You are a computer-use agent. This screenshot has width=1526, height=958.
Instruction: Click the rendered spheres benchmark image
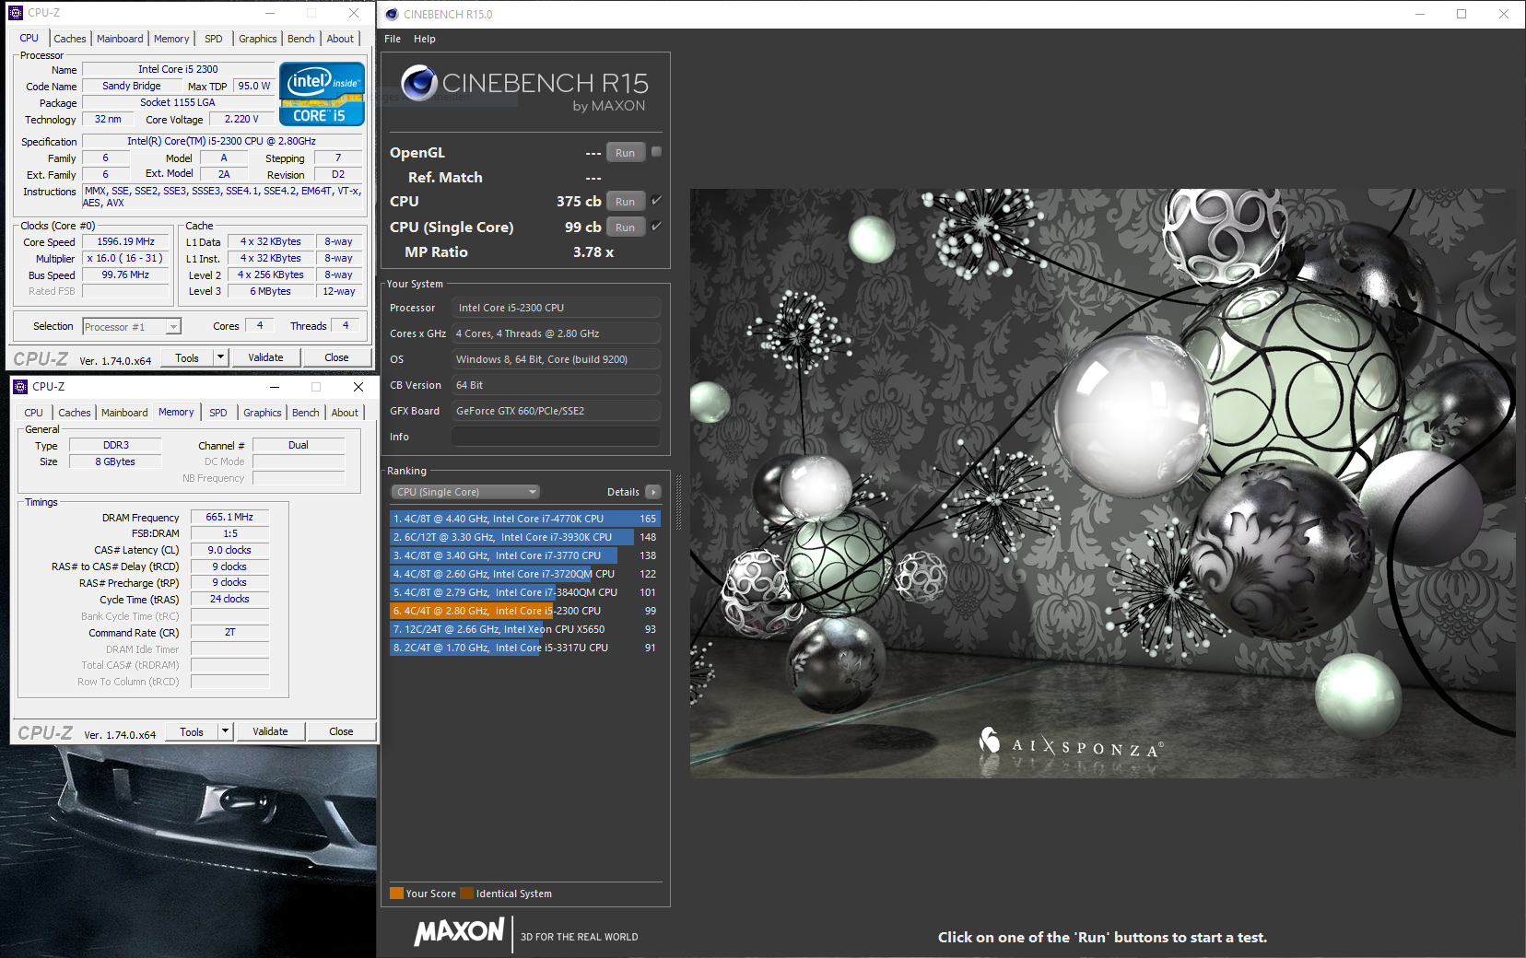(1102, 484)
